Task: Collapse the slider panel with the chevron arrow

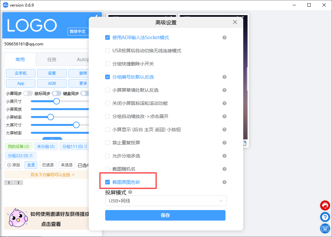Action: tap(53, 139)
